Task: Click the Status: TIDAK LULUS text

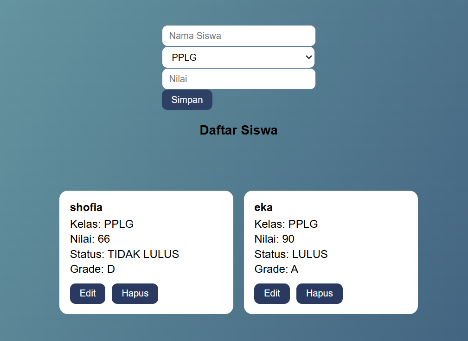Action: [124, 254]
